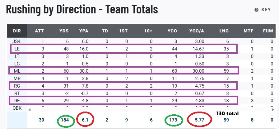The image size is (279, 129).
Task: Sort by the FUM column header
Action: 268,31
